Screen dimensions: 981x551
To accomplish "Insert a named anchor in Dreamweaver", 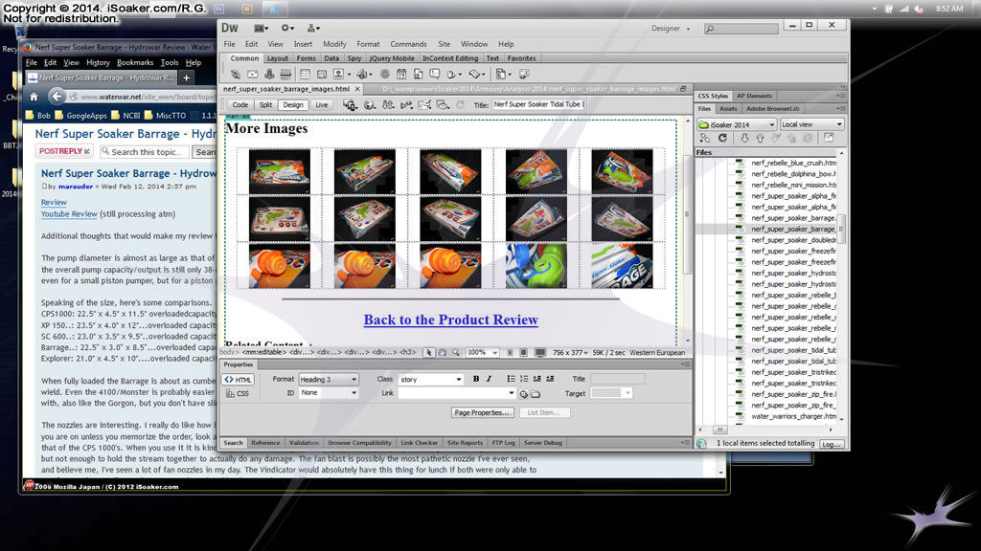I will point(269,74).
